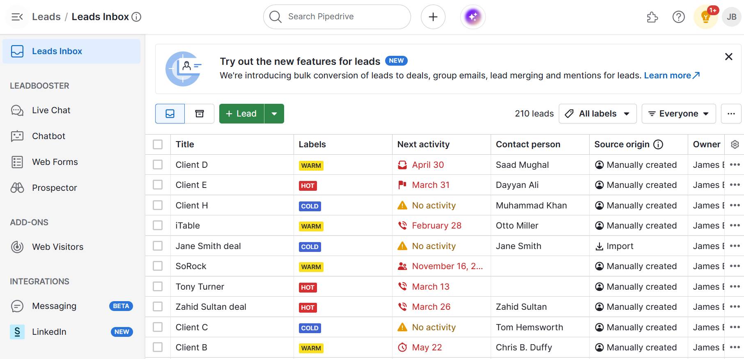
Task: Open the marketplace puzzle icon
Action: (x=652, y=17)
